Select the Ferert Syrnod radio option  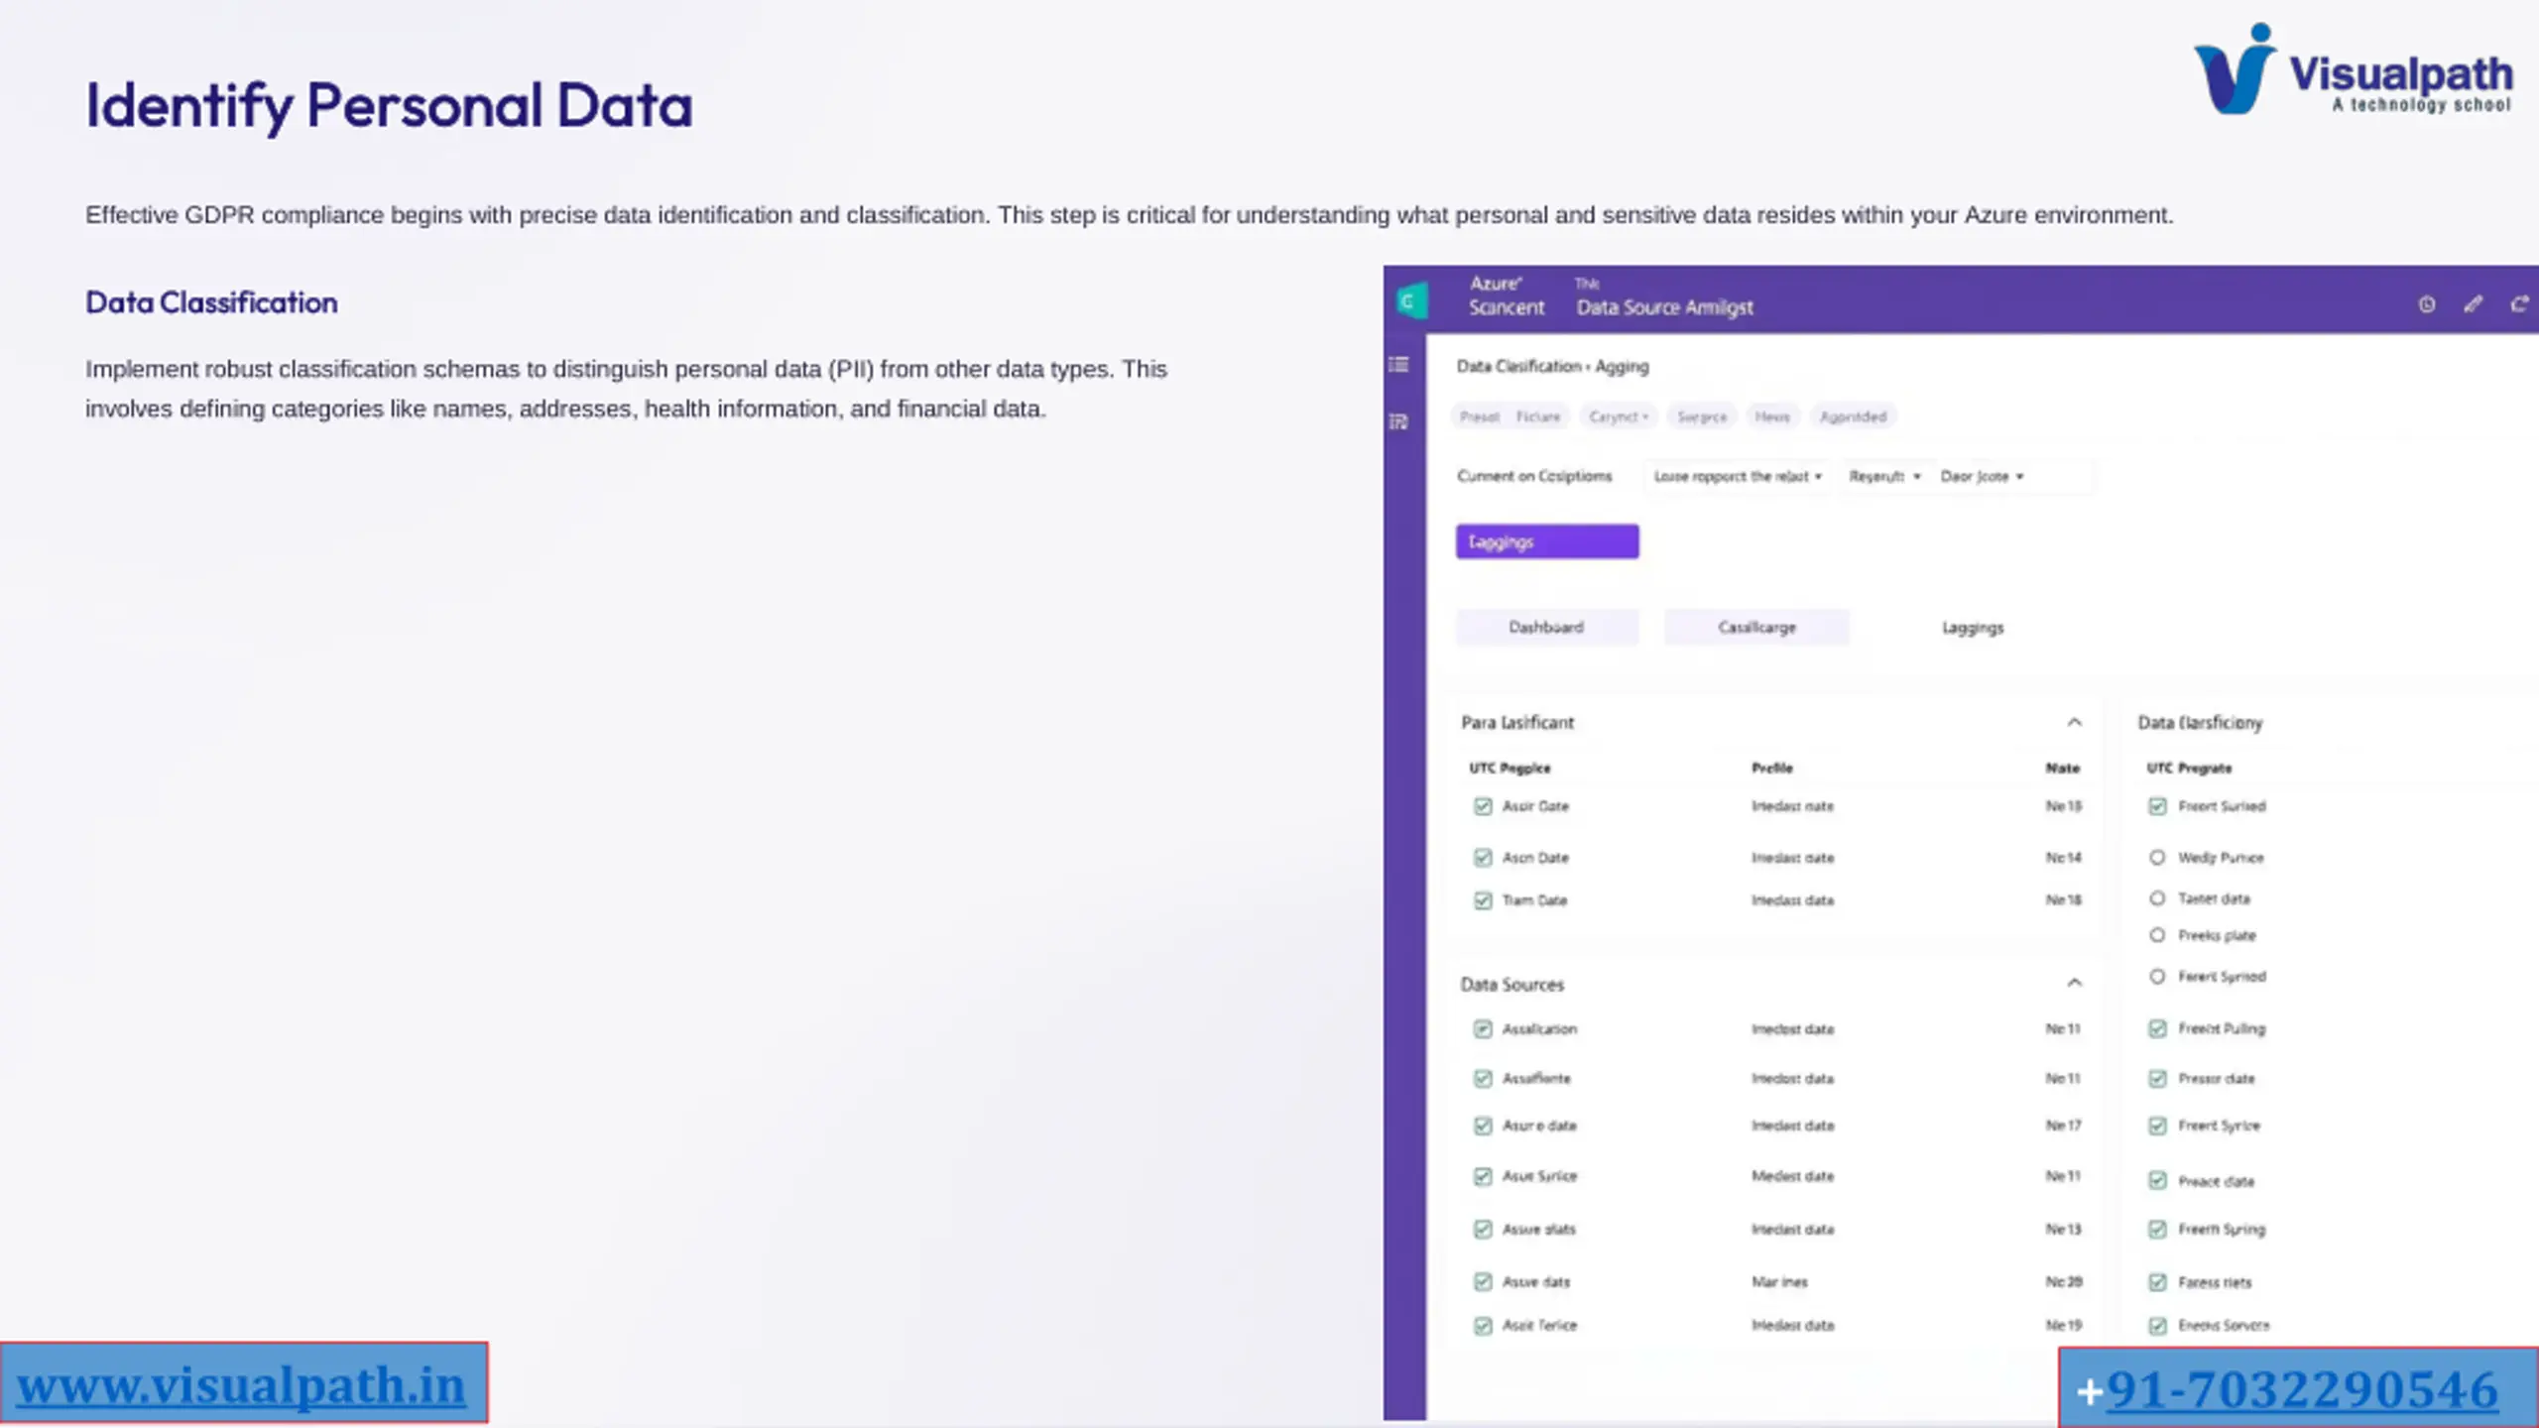[2157, 977]
